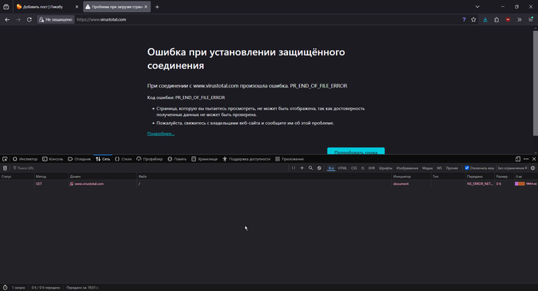Open request blocking panel icon
Viewport: 538px width, 291px height.
[x=319, y=168]
